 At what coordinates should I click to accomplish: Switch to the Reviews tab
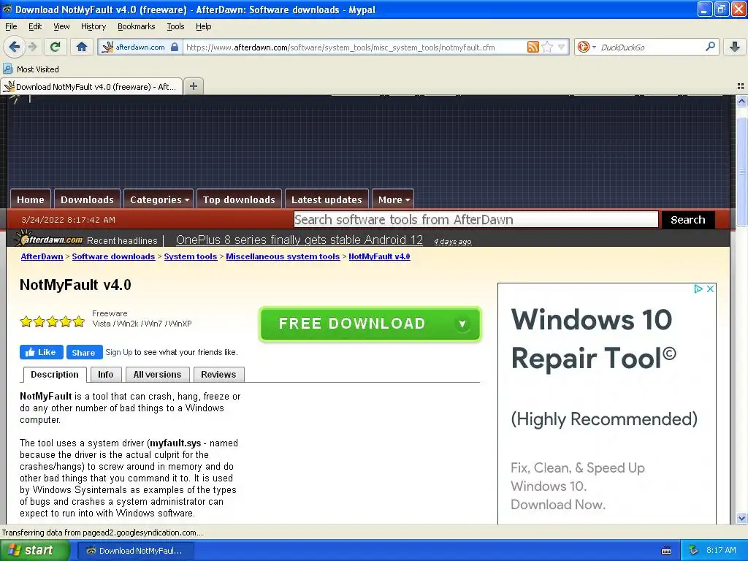click(x=218, y=375)
